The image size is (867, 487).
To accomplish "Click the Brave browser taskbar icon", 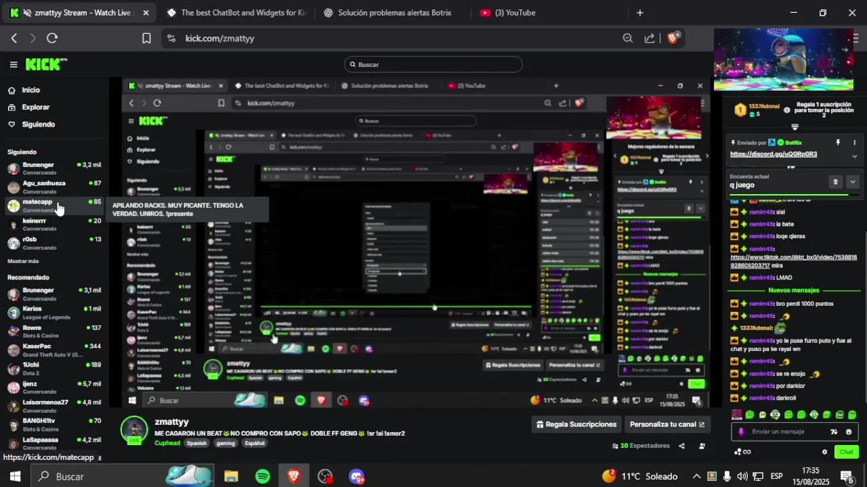I will pos(294,476).
